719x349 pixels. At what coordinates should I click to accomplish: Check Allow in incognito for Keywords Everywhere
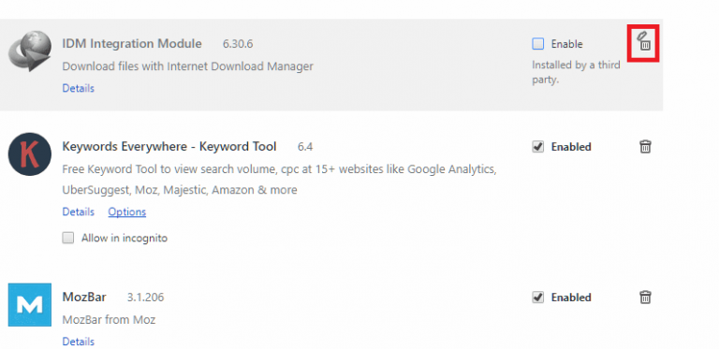[67, 238]
